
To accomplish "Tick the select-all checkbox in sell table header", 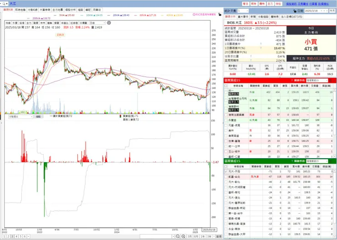I will [226, 166].
